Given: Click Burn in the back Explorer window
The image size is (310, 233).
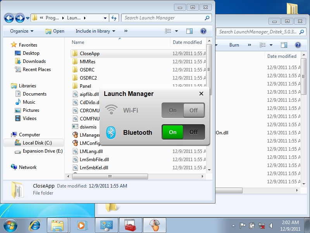Looking at the screenshot, I should (234, 45).
